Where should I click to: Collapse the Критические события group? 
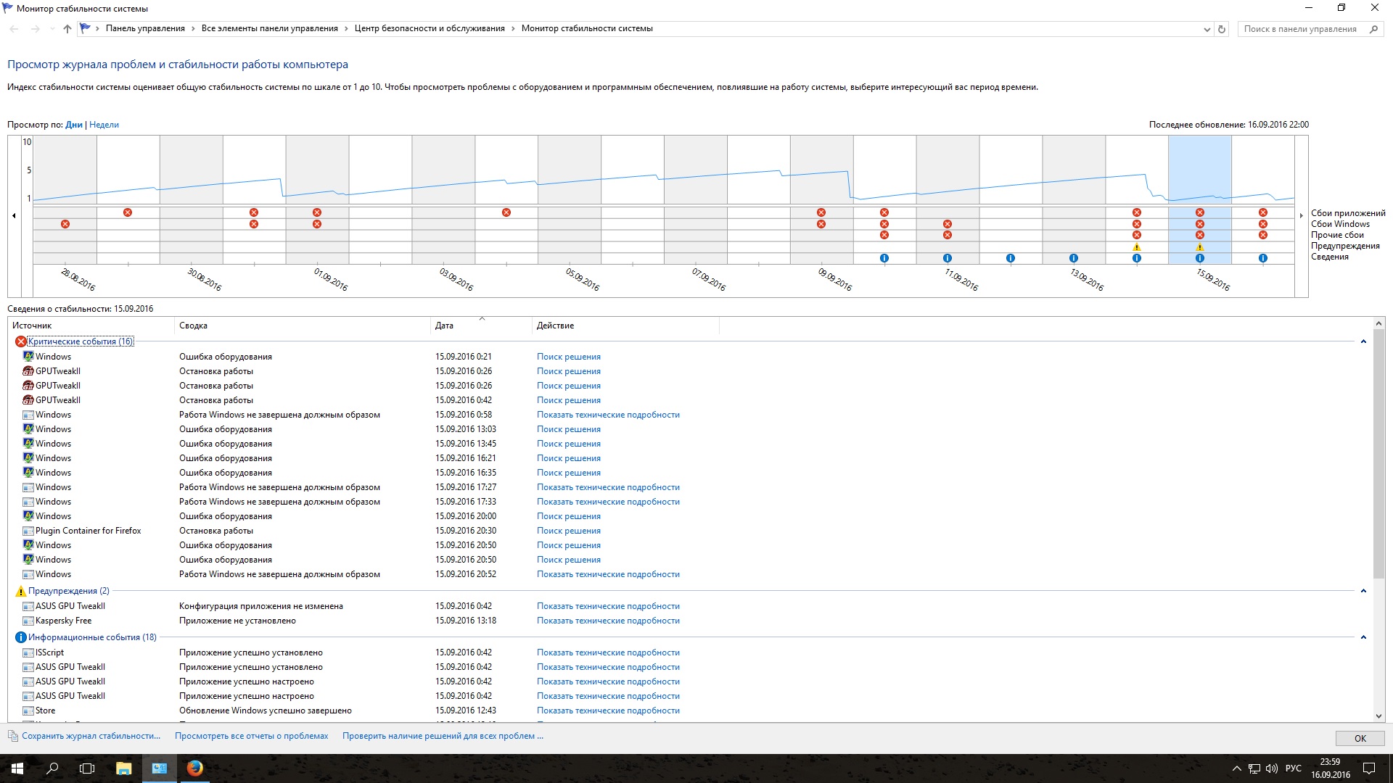tap(1363, 341)
